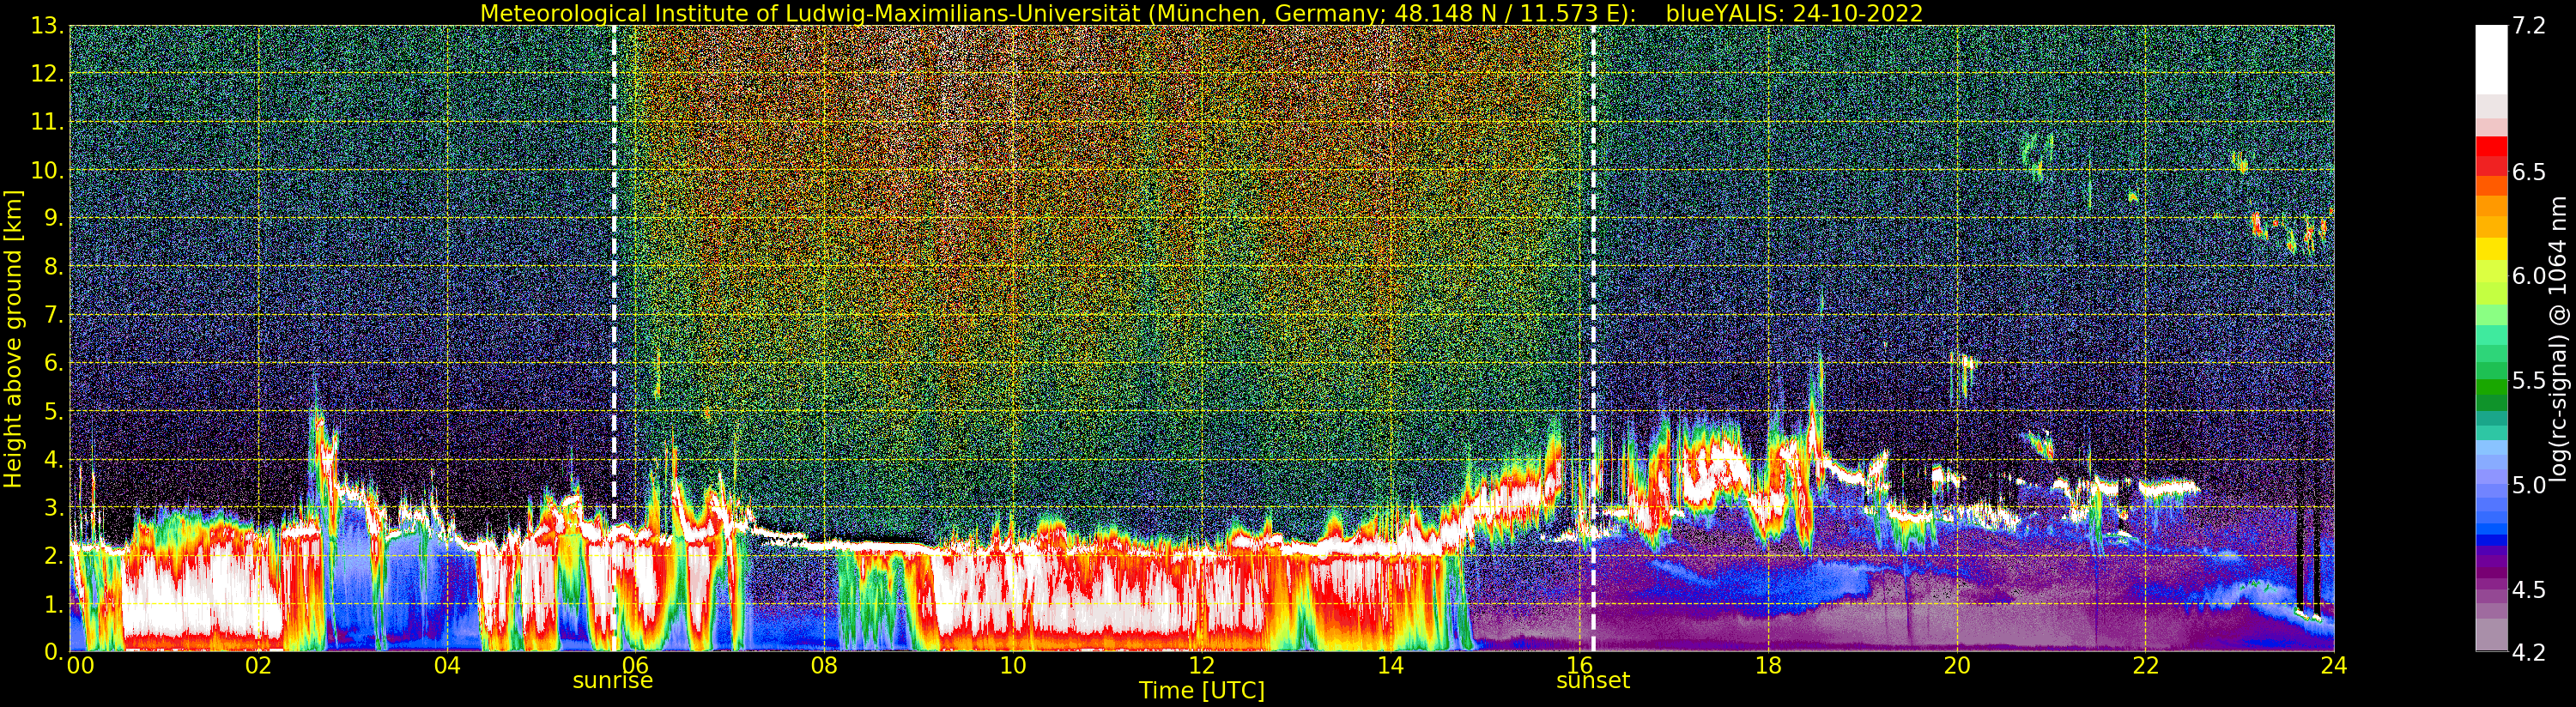Screen dimensions: 2576x707
Task: Click the "6.5" colorbar tick value
Action: tap(2528, 172)
